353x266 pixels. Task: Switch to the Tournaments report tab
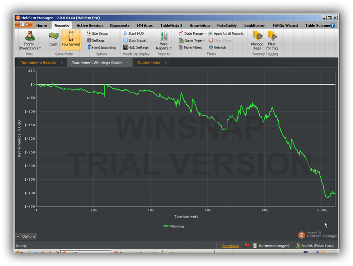(149, 63)
